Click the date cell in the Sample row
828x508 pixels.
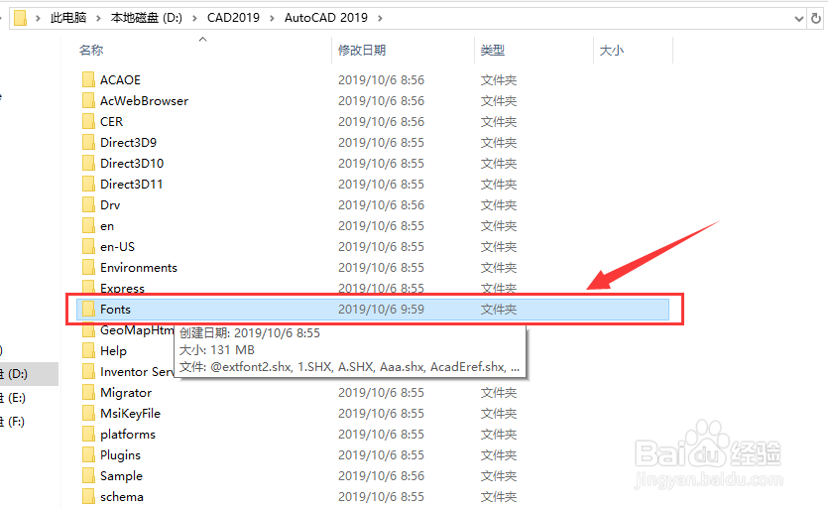tap(381, 476)
